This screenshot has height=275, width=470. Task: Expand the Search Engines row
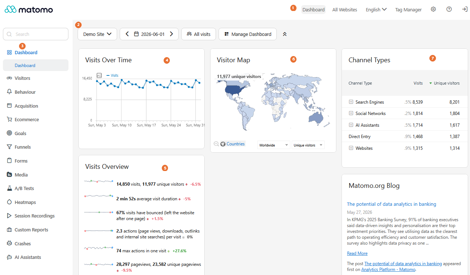351,102
